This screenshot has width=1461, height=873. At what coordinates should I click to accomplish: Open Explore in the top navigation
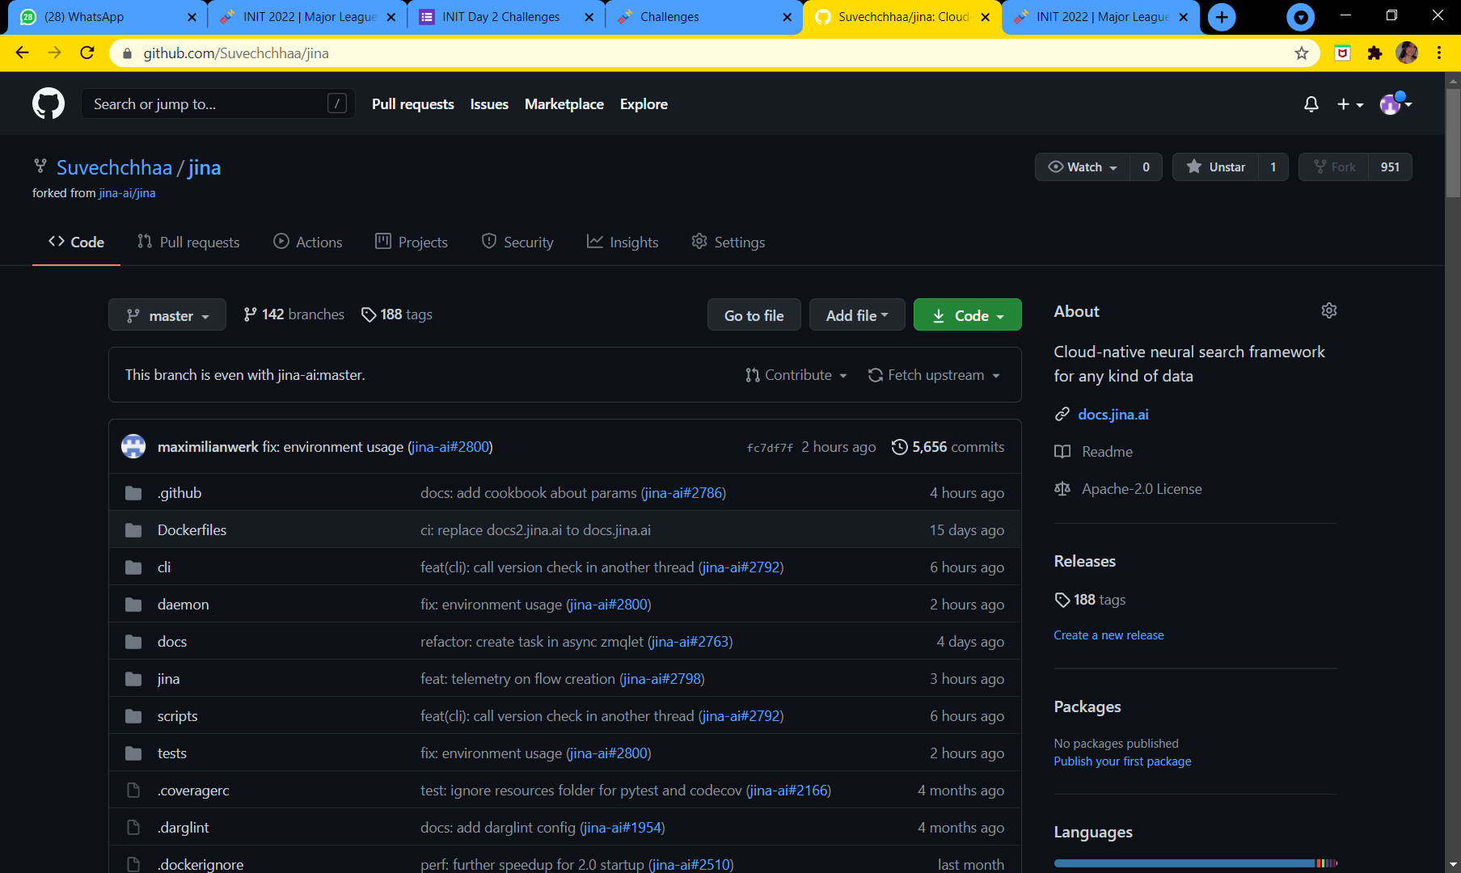pos(644,104)
